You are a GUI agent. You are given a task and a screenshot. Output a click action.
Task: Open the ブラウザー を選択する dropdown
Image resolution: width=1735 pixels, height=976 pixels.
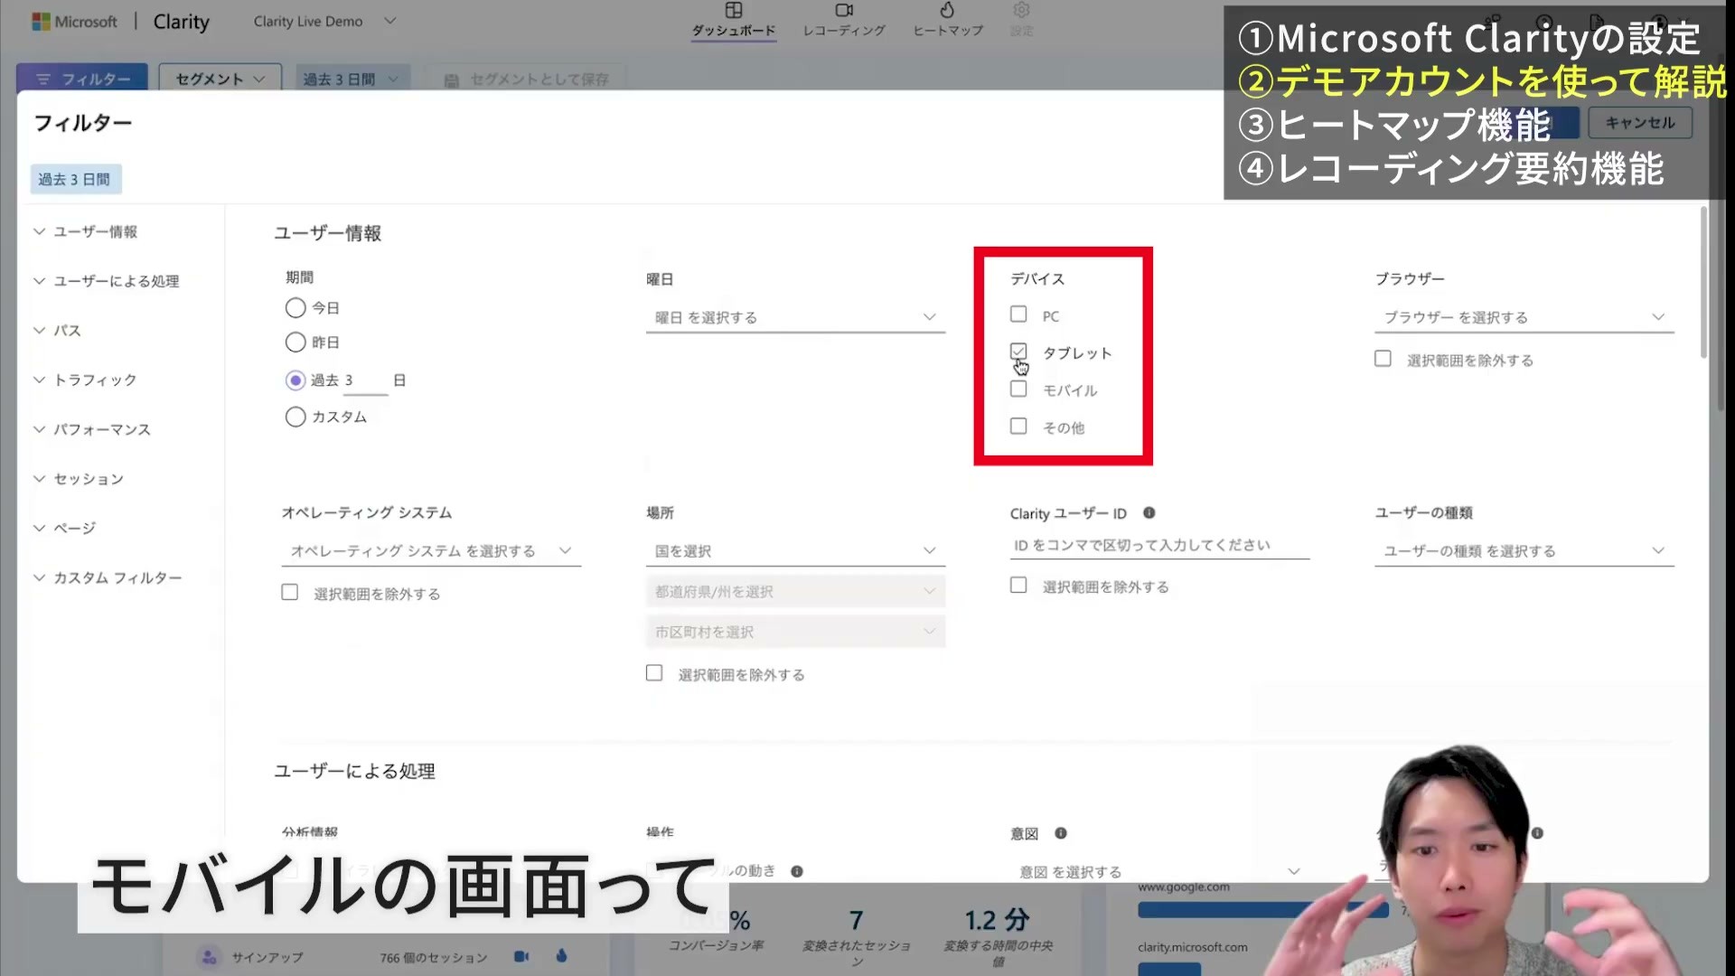pyautogui.click(x=1524, y=317)
